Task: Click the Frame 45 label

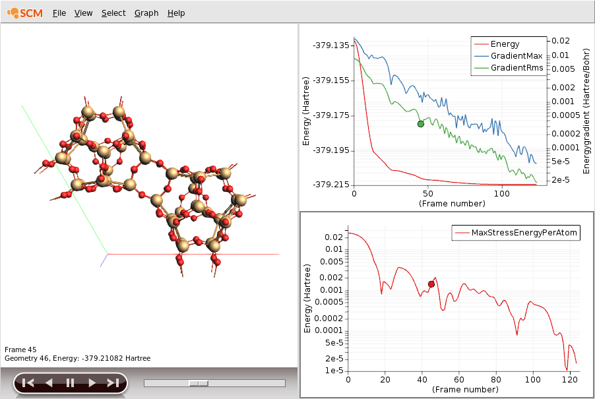Action: pos(20,350)
